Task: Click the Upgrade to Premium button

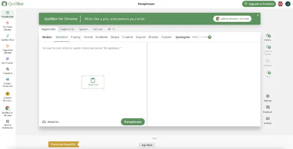Action: coord(258,4)
